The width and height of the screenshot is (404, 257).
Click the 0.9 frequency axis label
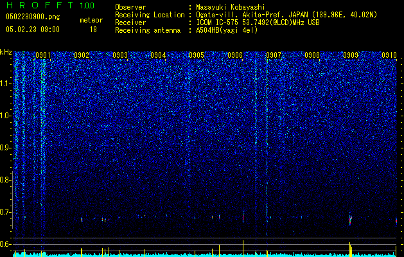tap(5, 148)
